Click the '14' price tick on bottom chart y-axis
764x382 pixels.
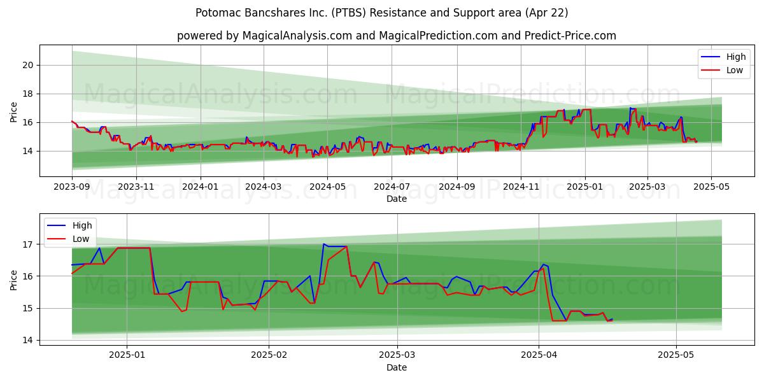click(29, 340)
